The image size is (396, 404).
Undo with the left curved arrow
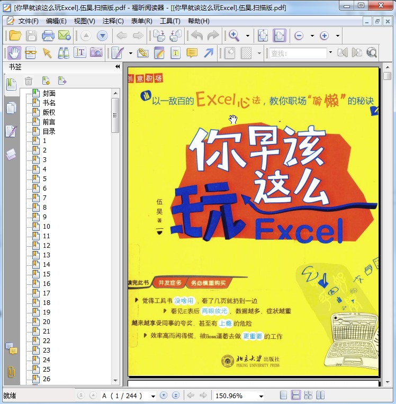197,35
